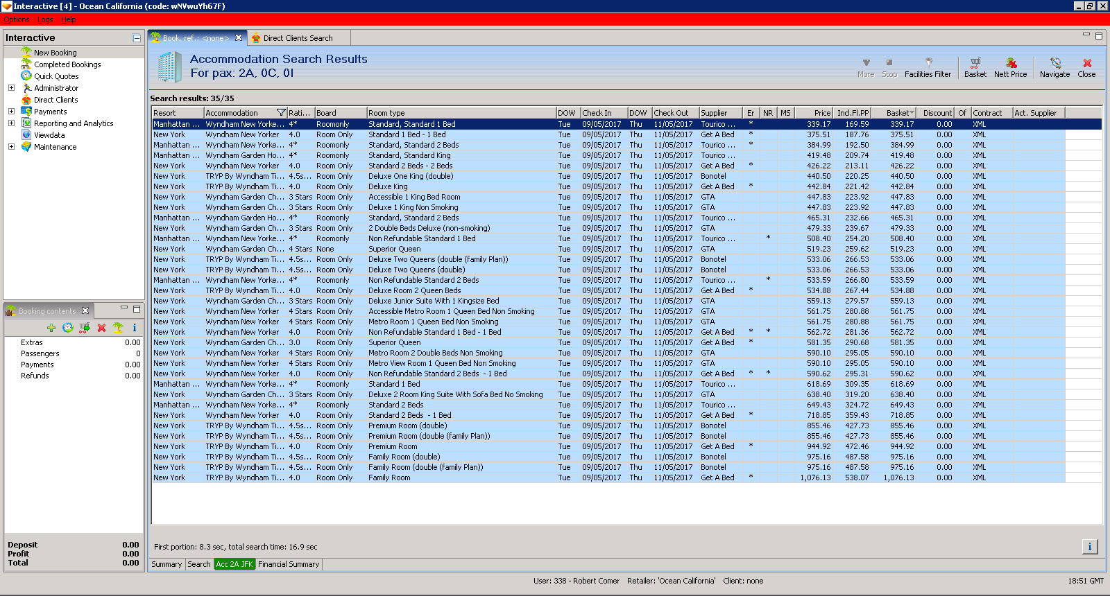The image size is (1110, 596).
Task: Sort by the Supplier column header
Action: [x=721, y=113]
